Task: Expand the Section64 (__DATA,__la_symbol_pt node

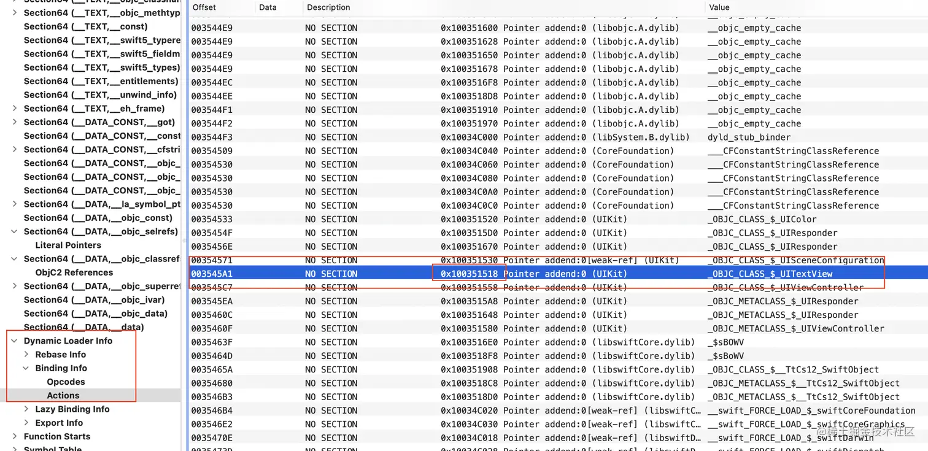Action: [x=14, y=204]
